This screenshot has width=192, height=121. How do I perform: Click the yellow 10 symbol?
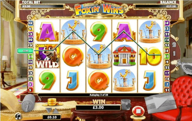point(150,56)
